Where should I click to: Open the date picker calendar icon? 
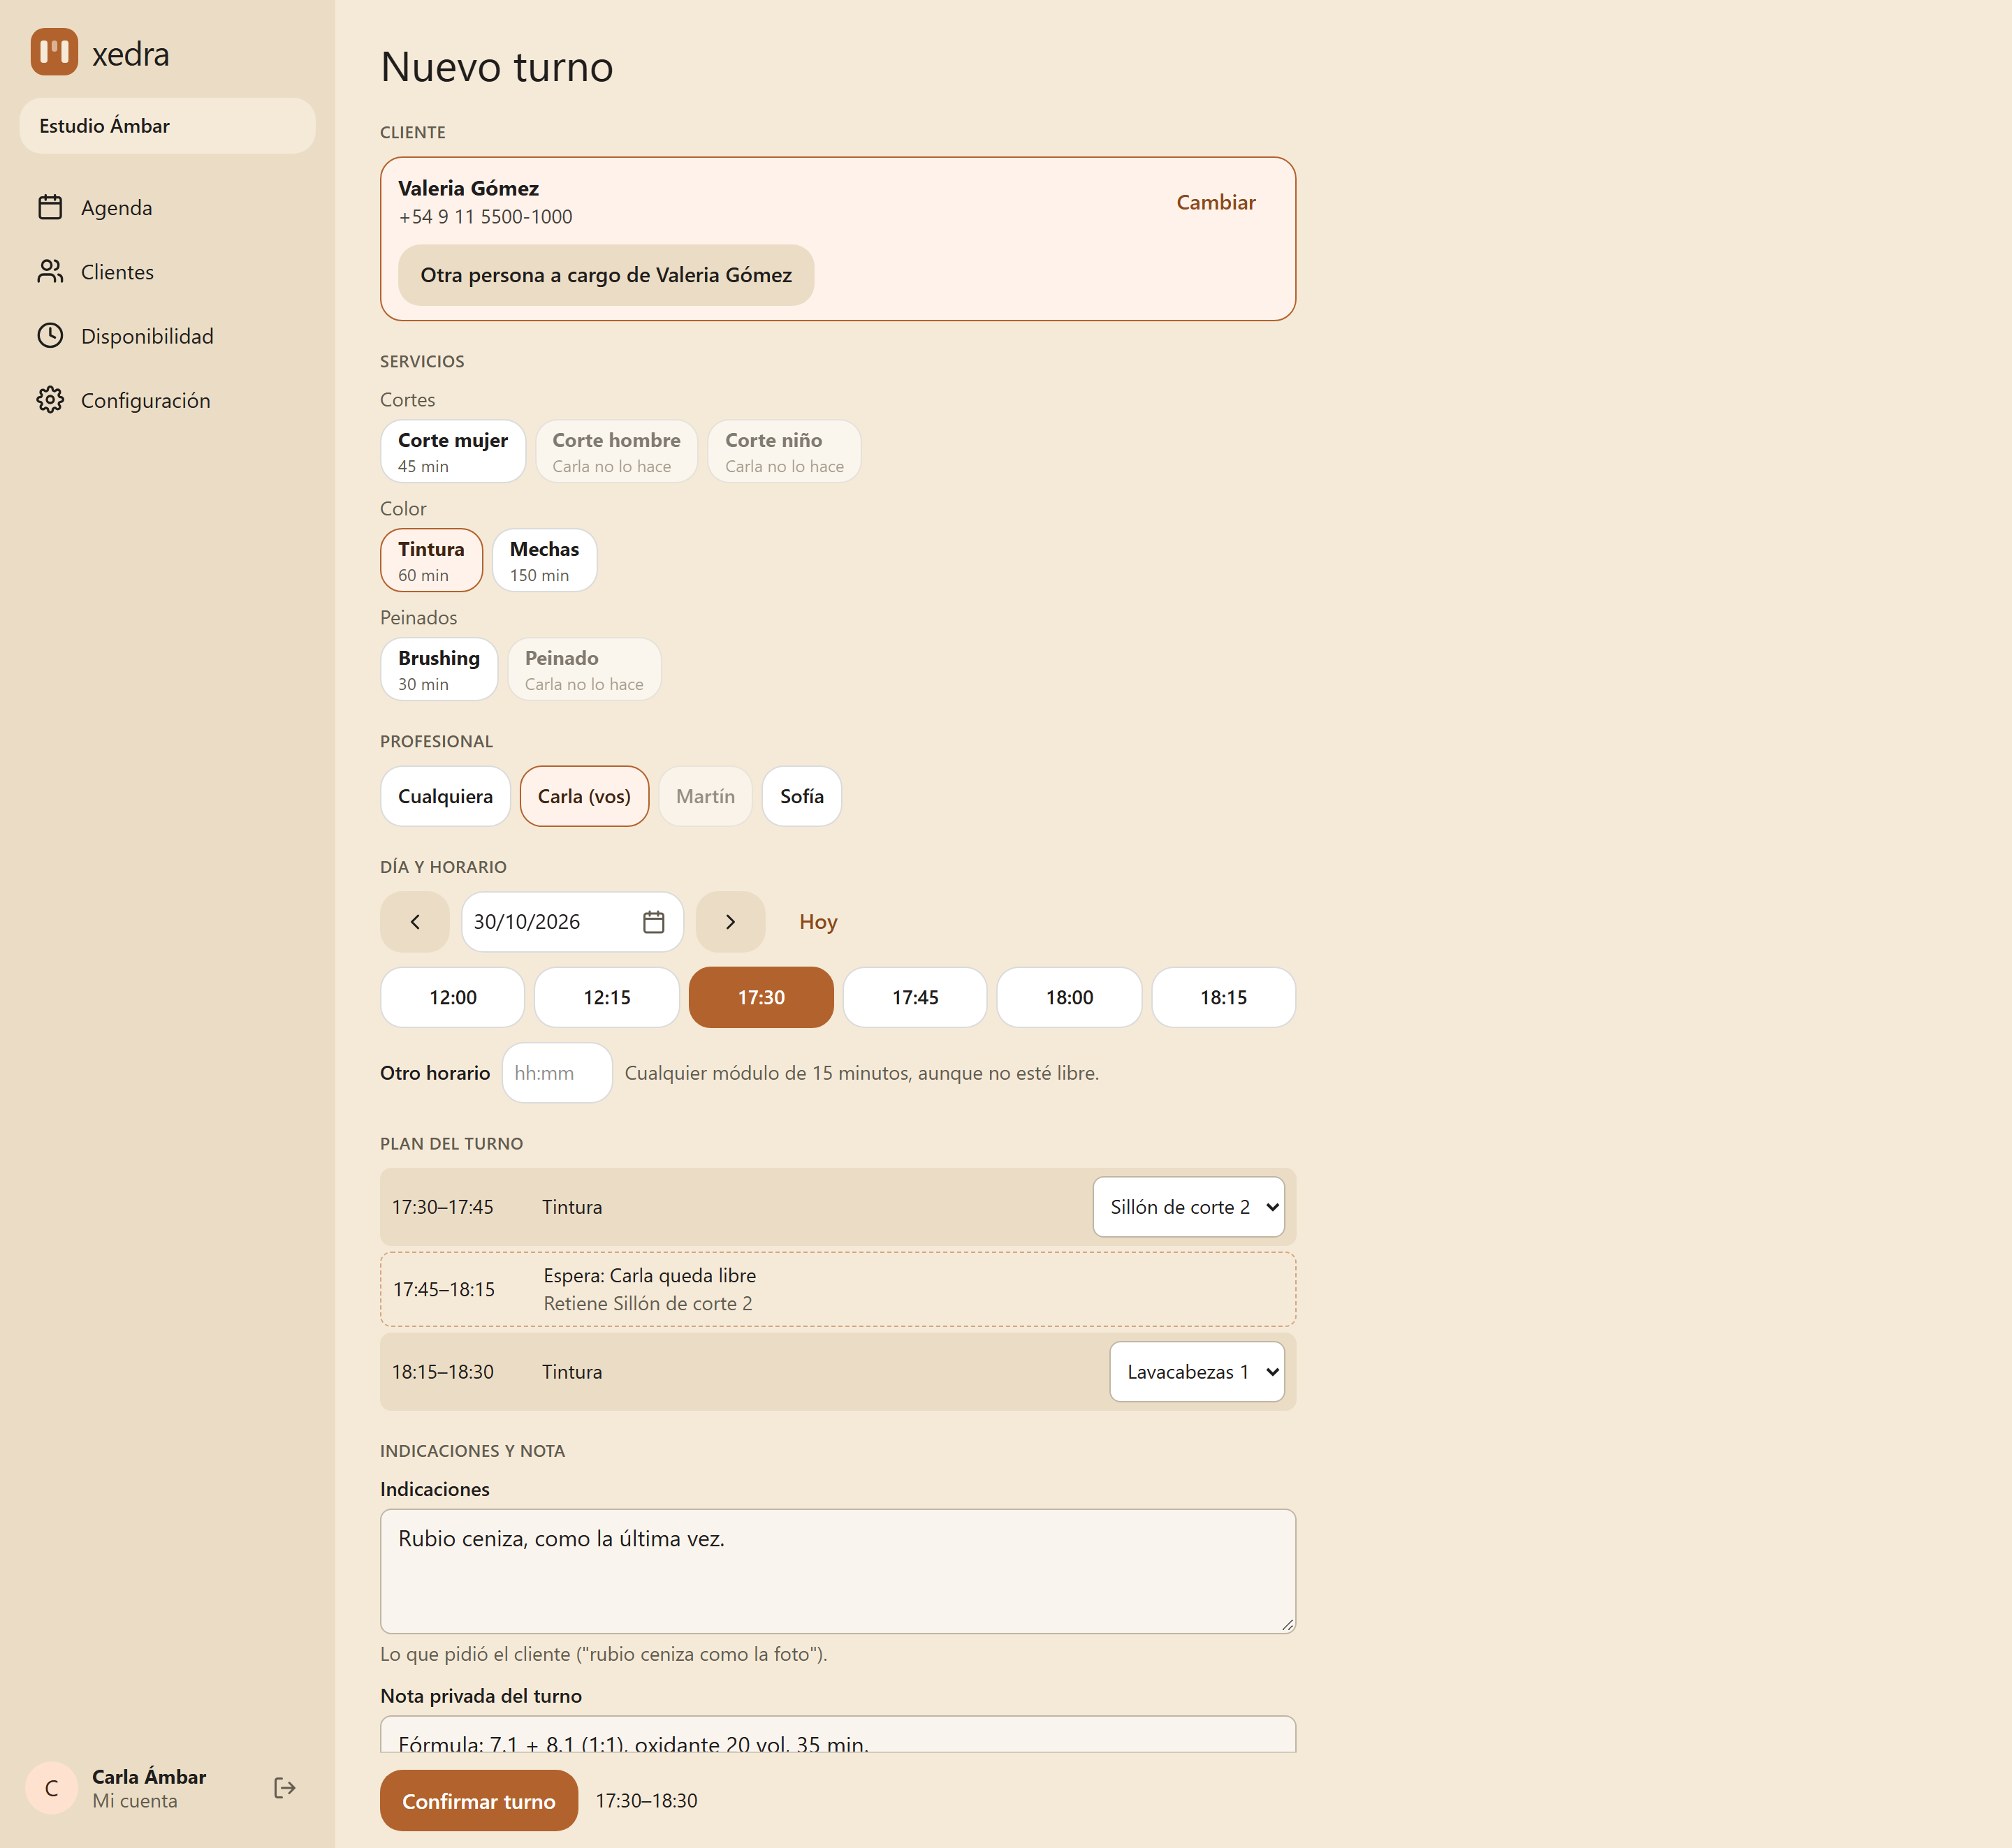653,922
